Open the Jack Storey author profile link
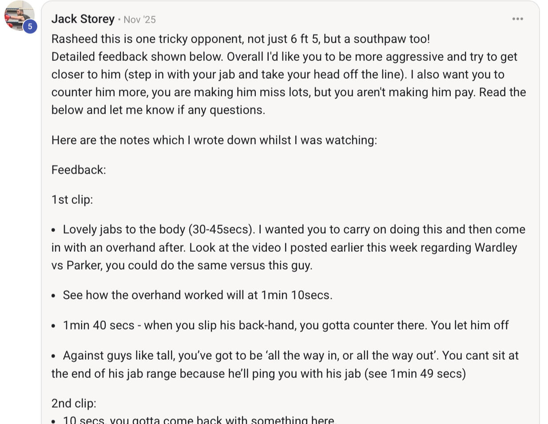 (83, 19)
